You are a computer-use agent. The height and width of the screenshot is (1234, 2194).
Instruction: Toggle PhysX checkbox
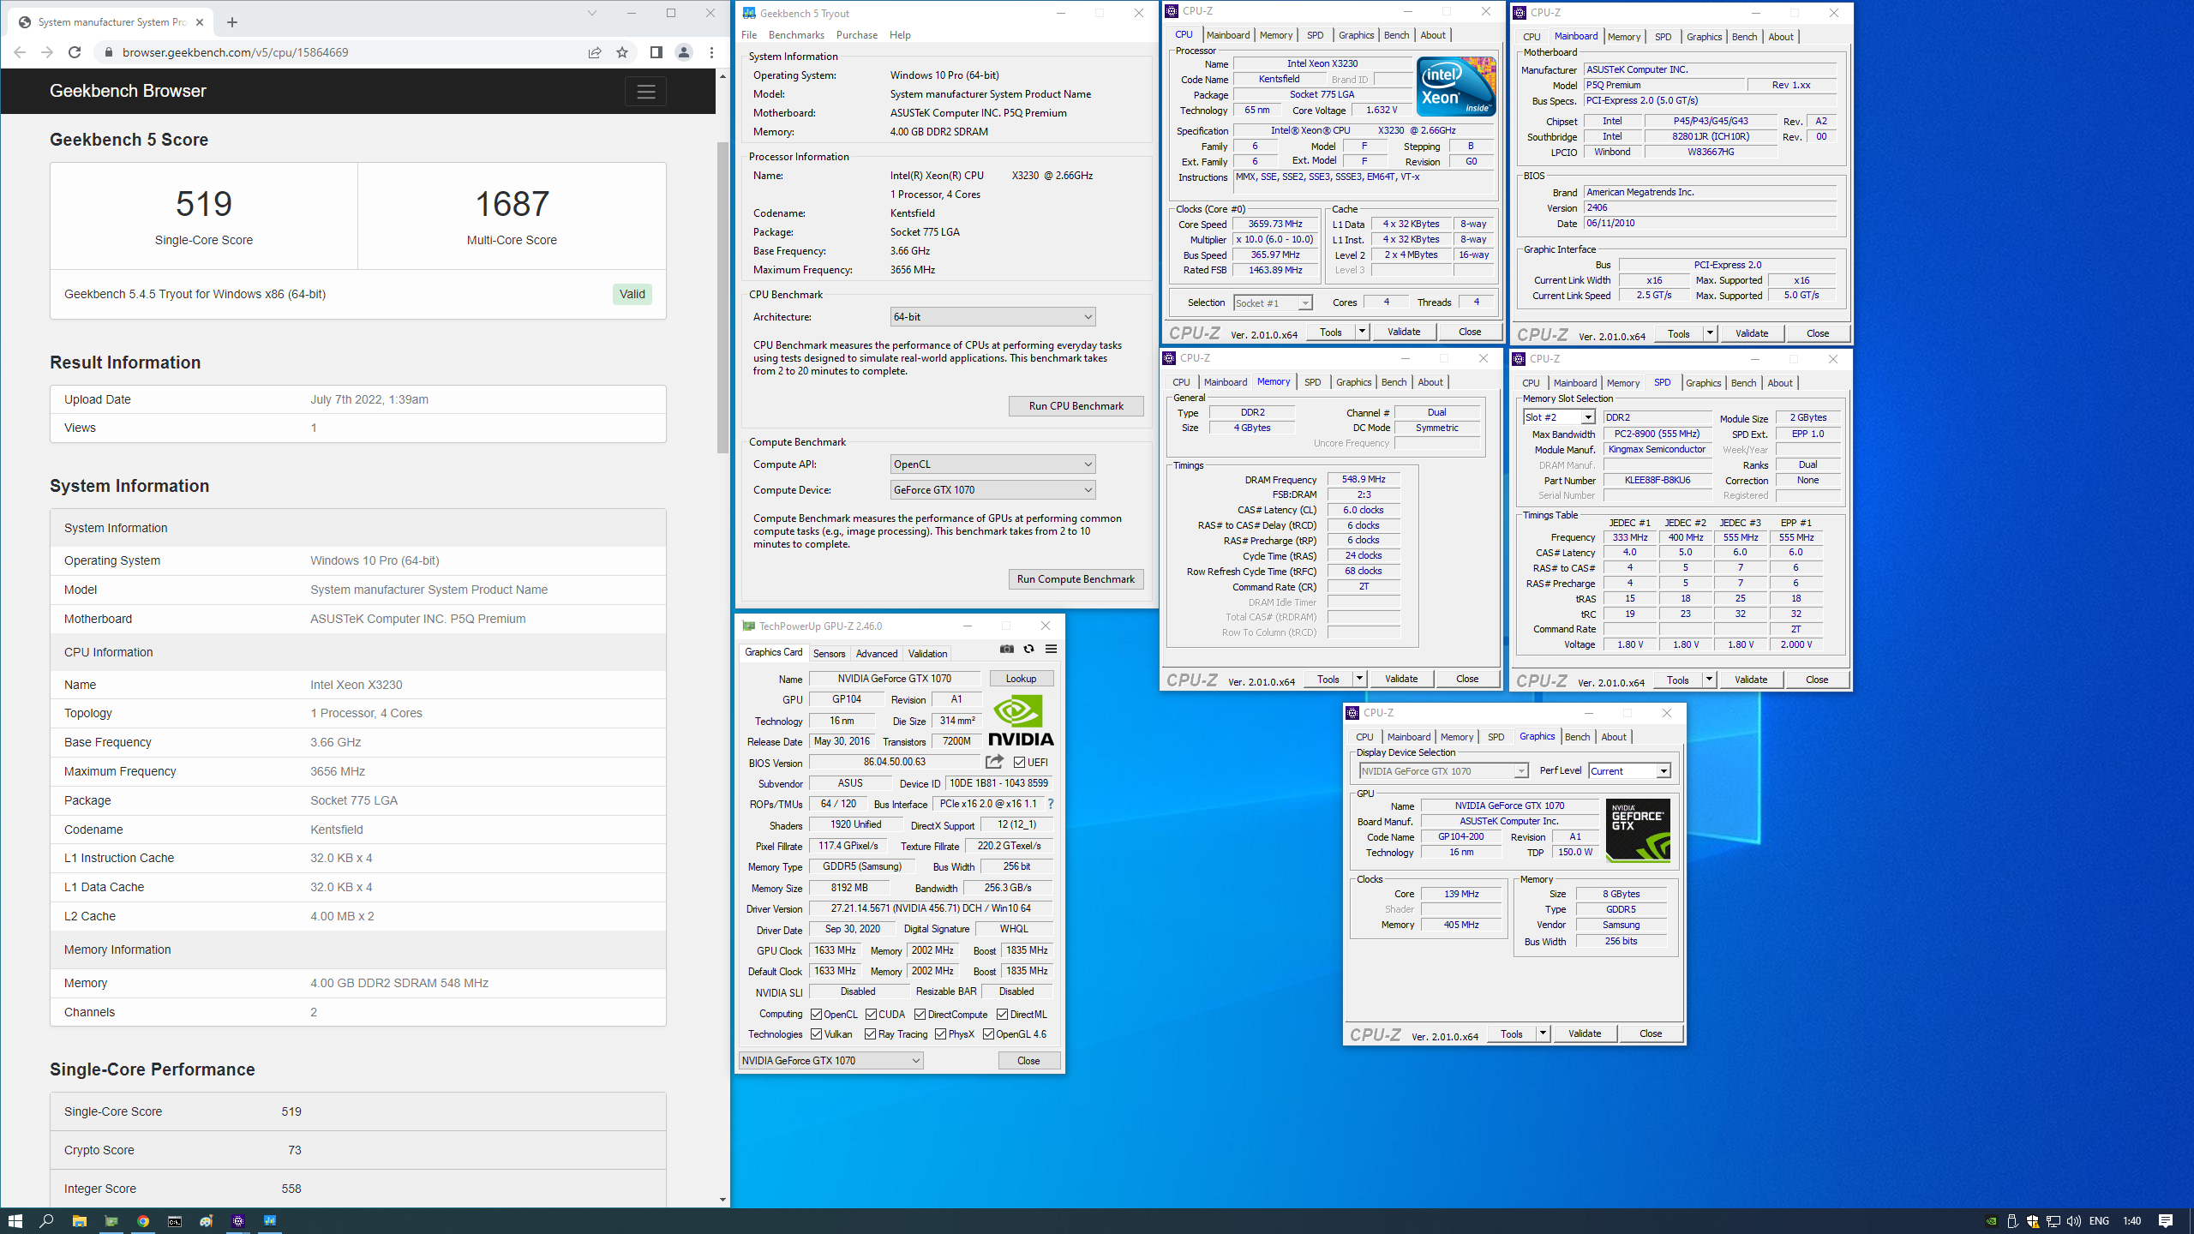click(940, 1034)
